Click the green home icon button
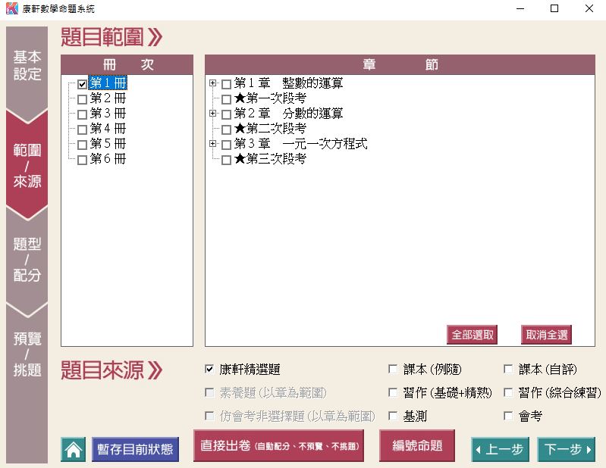This screenshot has height=468, width=606. click(73, 449)
